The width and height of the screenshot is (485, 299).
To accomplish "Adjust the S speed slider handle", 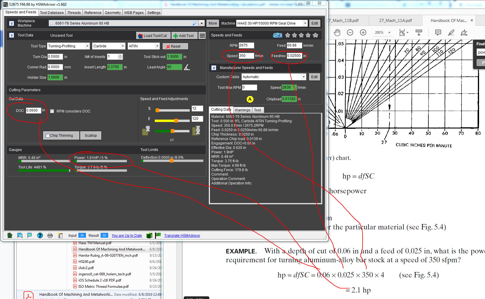I will click(157, 110).
